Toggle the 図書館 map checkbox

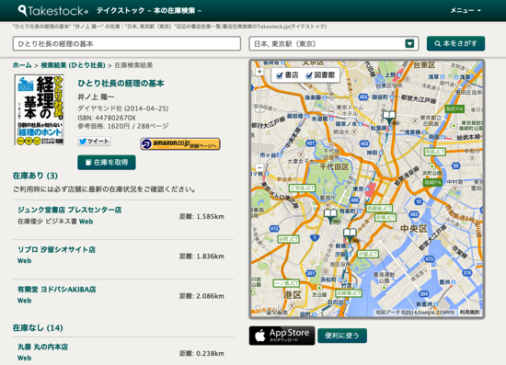(x=309, y=75)
